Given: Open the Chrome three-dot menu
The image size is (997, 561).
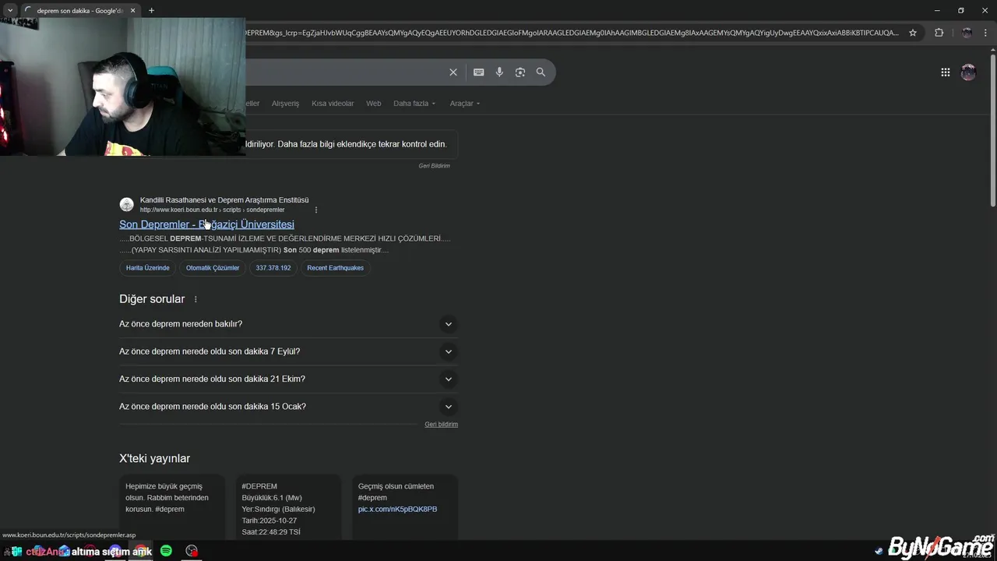Looking at the screenshot, I should 986,33.
